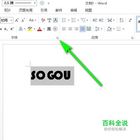The image size is (140, 140).
Task: Customize the Quick Access Toolbar arrow
Action: tap(48, 3)
